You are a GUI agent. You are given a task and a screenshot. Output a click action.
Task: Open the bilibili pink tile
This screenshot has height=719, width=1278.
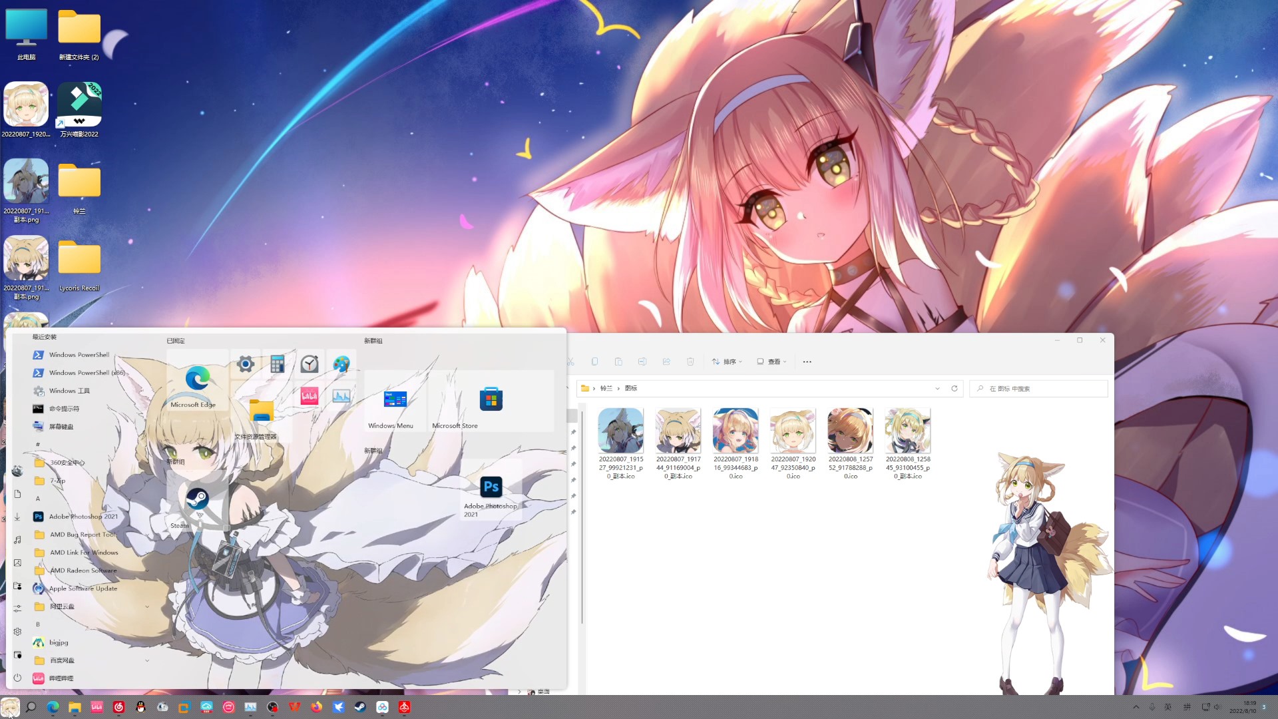point(310,396)
